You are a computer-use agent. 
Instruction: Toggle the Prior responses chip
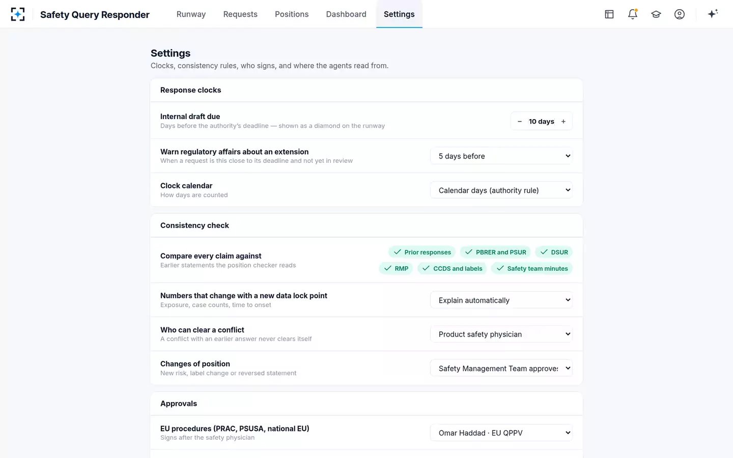(x=422, y=252)
